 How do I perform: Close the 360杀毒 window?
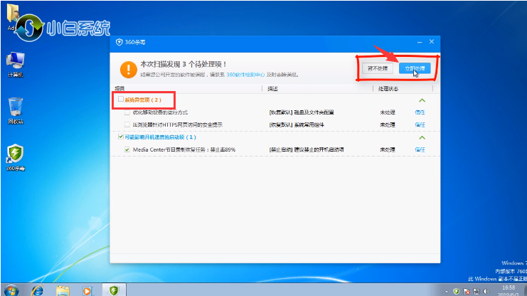[x=432, y=42]
